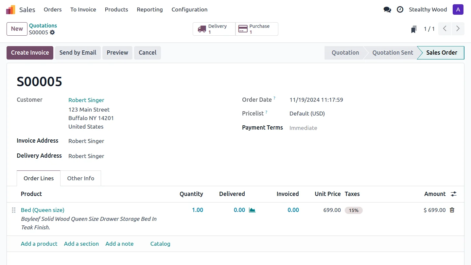Open the column settings adjuster icon
471x265 pixels.
[x=453, y=194]
